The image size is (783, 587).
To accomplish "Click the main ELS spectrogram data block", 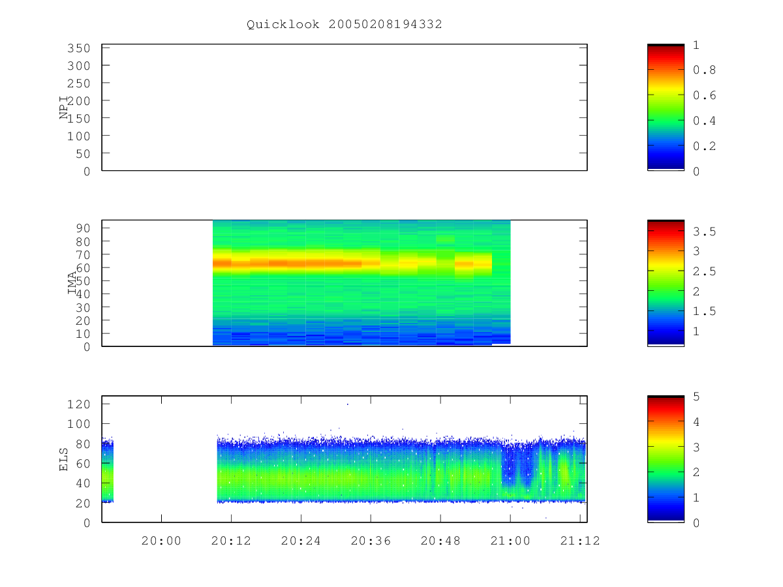I will click(x=401, y=470).
